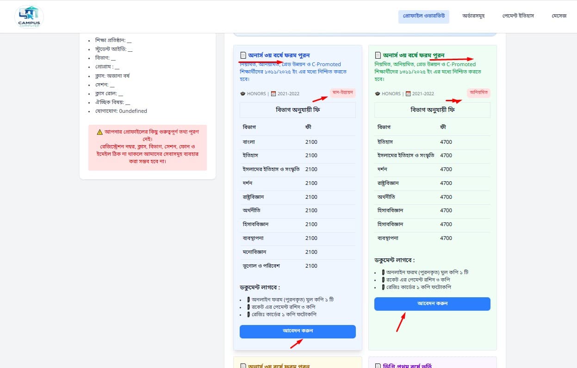Screen dimensions: 577x368
Task: Switch to the অর্ডারসমূহ tab
Action: 473,16
